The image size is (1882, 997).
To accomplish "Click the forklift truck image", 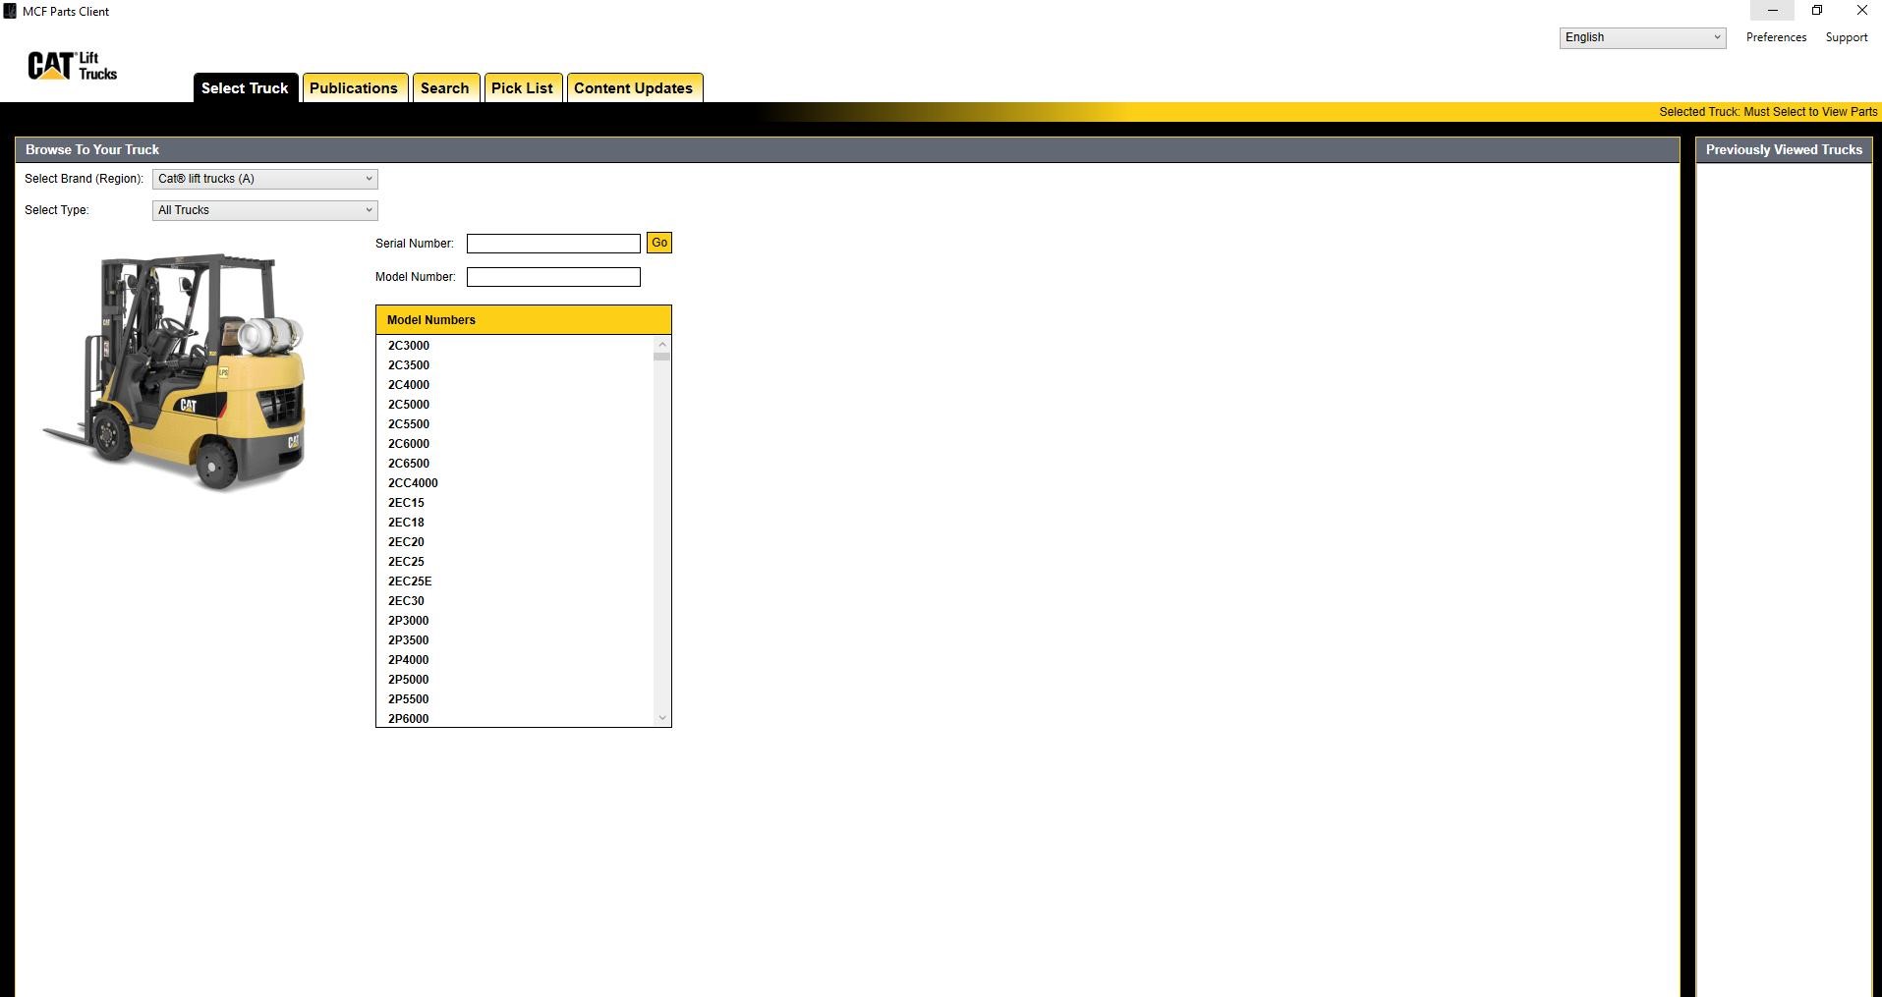I will pos(175,372).
